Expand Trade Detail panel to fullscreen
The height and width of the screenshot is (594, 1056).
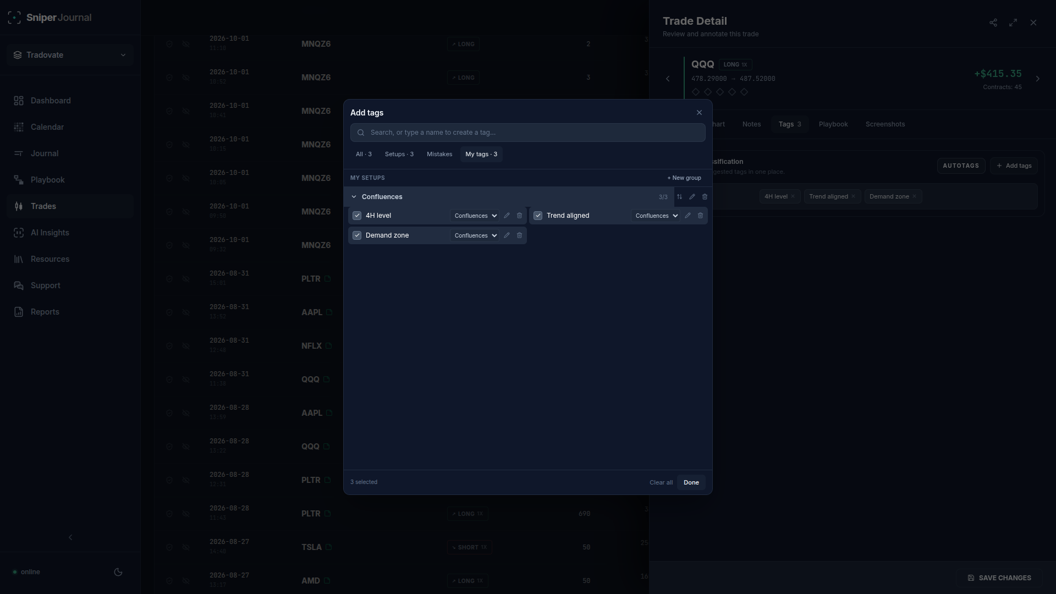[x=1013, y=23]
